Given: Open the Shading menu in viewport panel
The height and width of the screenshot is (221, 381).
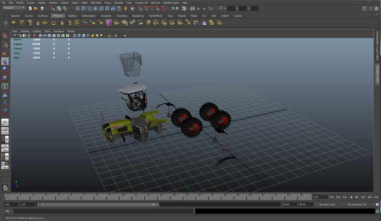Looking at the screenshot, I should (24, 31).
